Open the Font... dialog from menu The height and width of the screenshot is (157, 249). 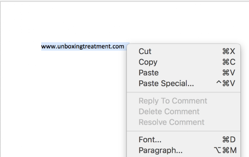[184, 140]
